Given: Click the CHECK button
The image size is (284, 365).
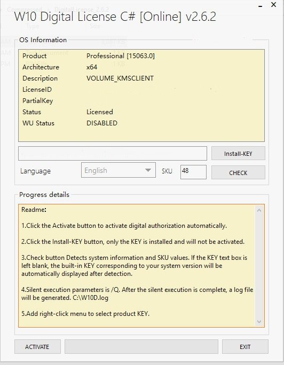Looking at the screenshot, I should 238,172.
